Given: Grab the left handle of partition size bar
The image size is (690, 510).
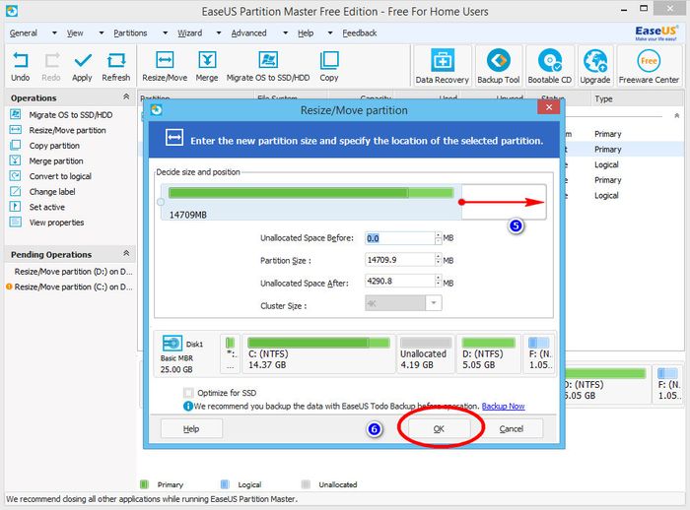Looking at the screenshot, I should point(161,202).
